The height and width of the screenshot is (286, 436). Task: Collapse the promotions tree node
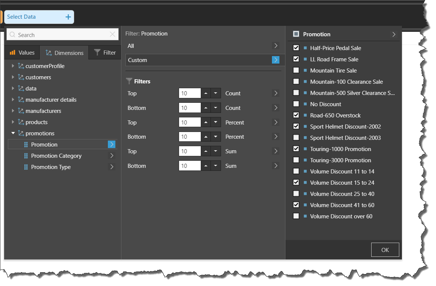pyautogui.click(x=13, y=133)
